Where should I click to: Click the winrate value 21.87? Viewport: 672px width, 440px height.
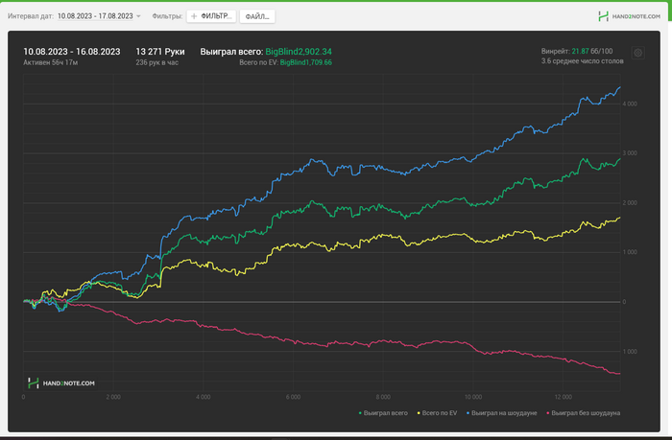(x=580, y=51)
